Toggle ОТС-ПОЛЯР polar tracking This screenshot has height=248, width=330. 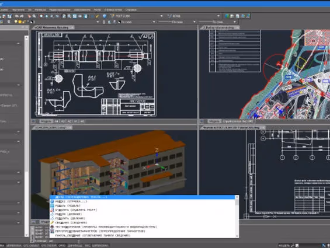click(49, 246)
